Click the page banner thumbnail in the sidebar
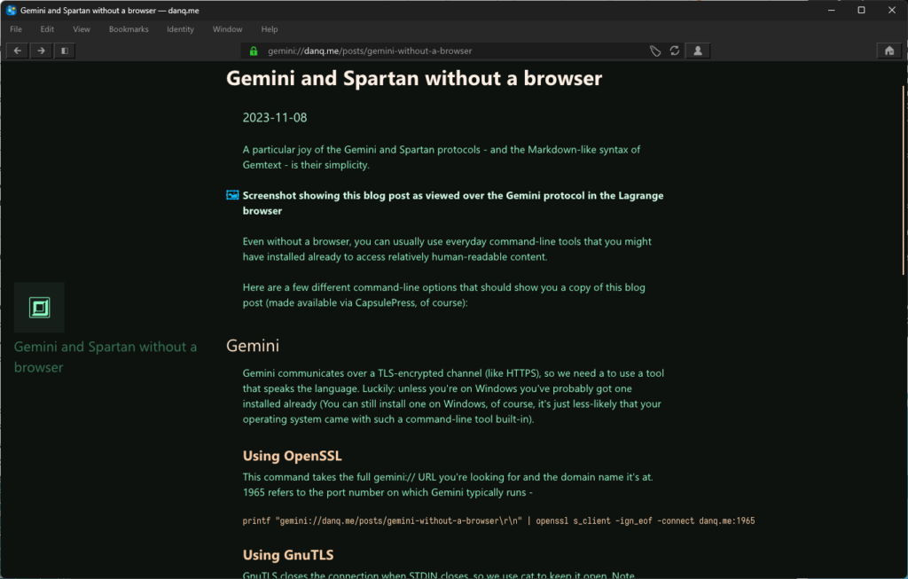This screenshot has height=579, width=908. (x=40, y=308)
